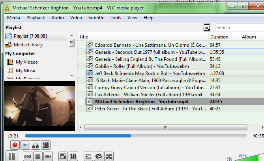Open the Subtitle menu
The width and height of the screenshot is (264, 161).
[96, 18]
